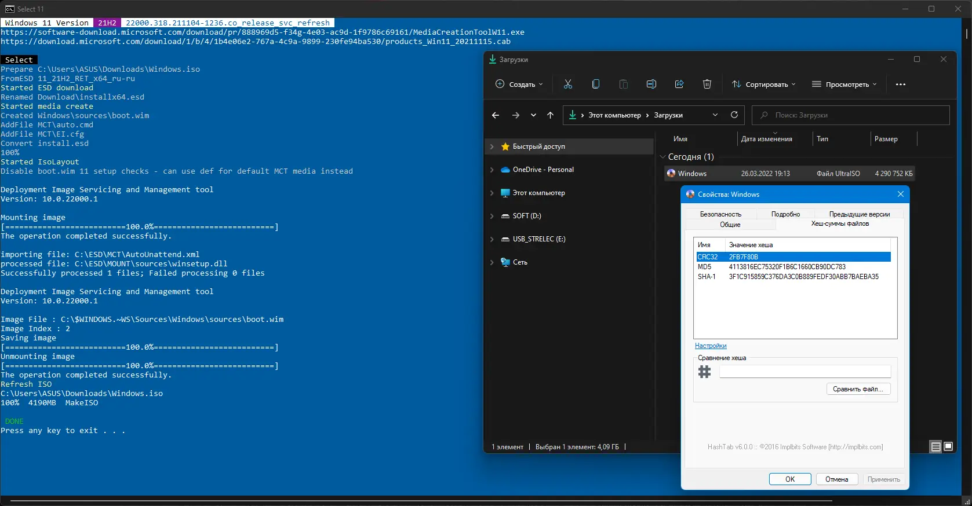Image resolution: width=972 pixels, height=506 pixels.
Task: Select USB_STRELEC (E:) in navigation pane
Action: pyautogui.click(x=569, y=239)
